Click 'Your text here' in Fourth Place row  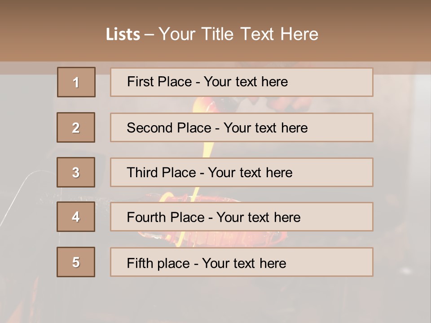pos(258,218)
